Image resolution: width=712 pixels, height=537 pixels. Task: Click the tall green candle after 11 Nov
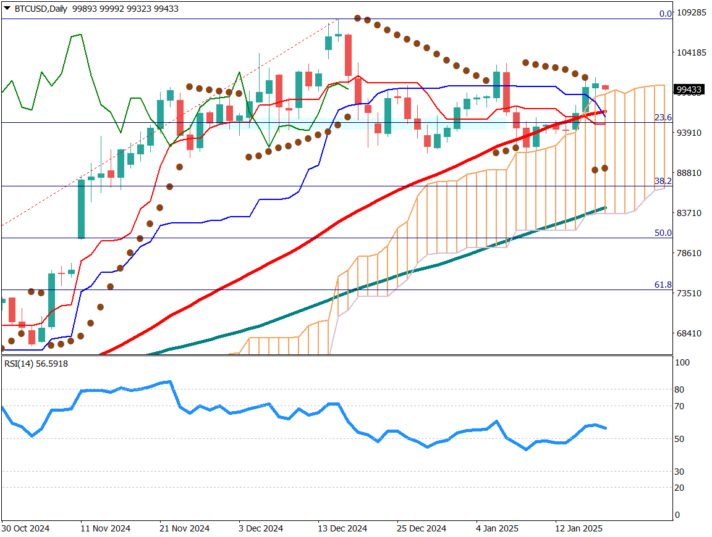pyautogui.click(x=81, y=209)
